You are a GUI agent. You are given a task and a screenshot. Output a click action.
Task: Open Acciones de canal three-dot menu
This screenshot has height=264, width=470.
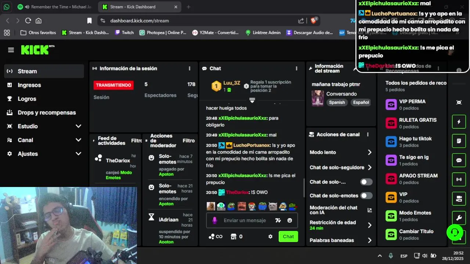[368, 135]
